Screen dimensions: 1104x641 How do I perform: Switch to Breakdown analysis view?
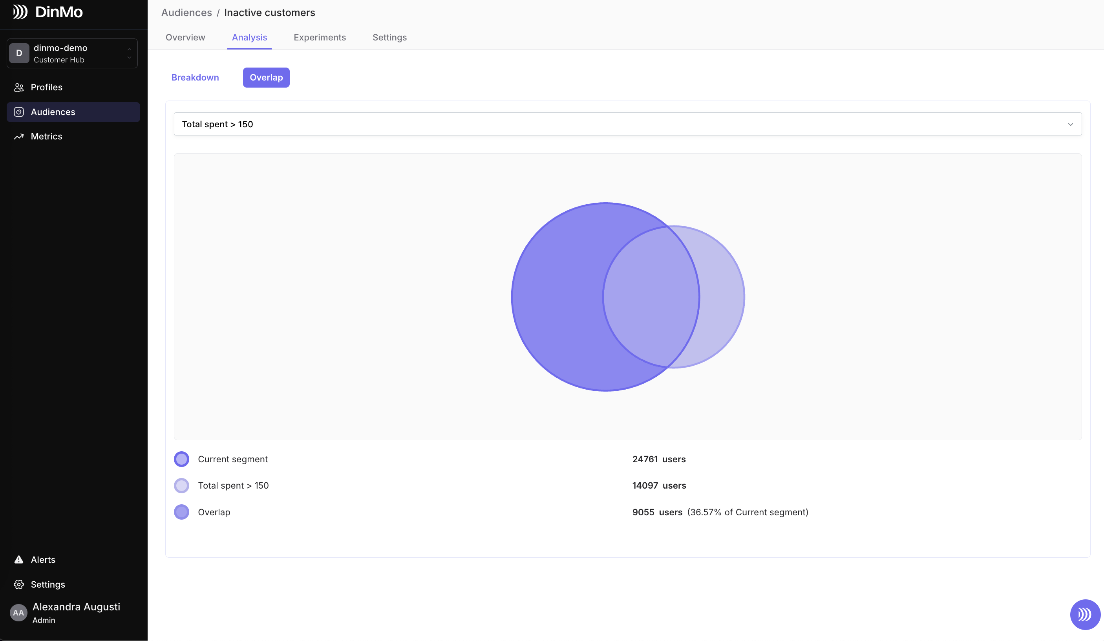tap(195, 77)
